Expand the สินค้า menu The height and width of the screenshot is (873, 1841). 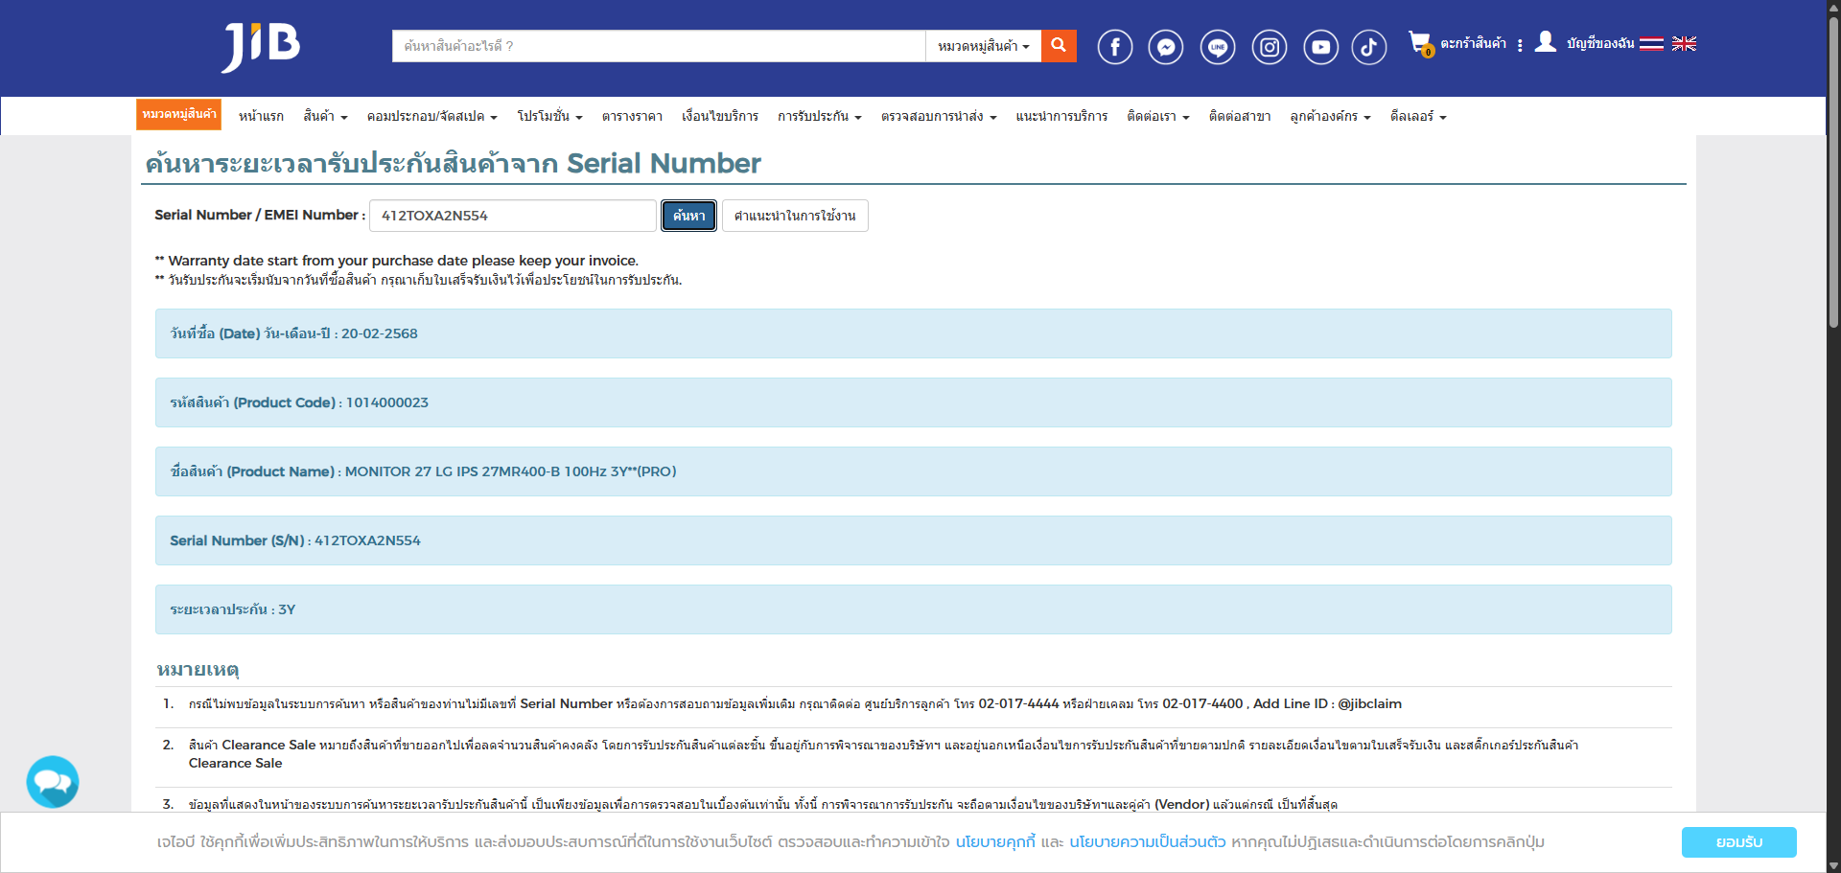325,116
